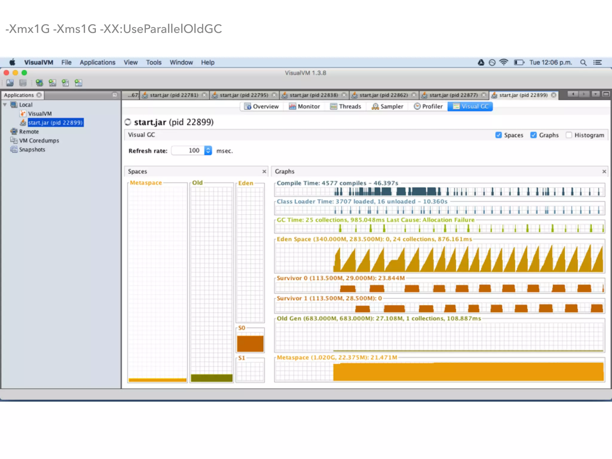Screen dimensions: 612x459
Task: Open the VisualVM app menu
Action: pyautogui.click(x=39, y=62)
